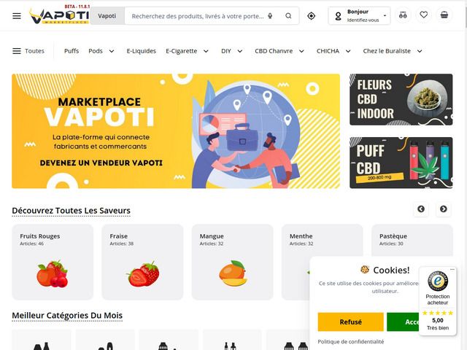This screenshot has width=467, height=350.
Task: Focus the product search field
Action: coord(198,16)
